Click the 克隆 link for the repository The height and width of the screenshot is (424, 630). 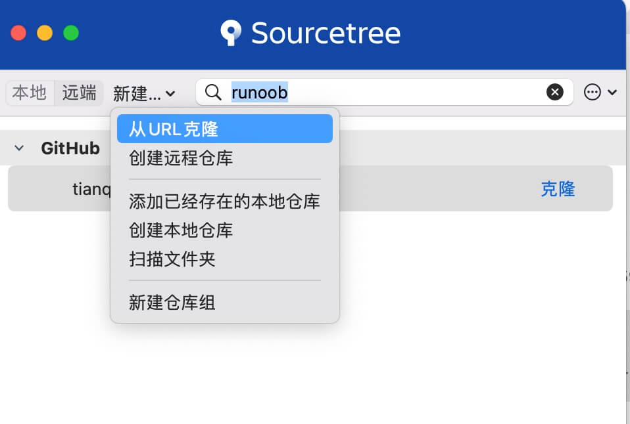(x=557, y=189)
